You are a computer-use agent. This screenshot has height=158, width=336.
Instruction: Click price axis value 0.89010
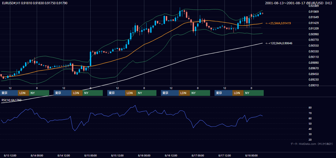tap(313, 85)
